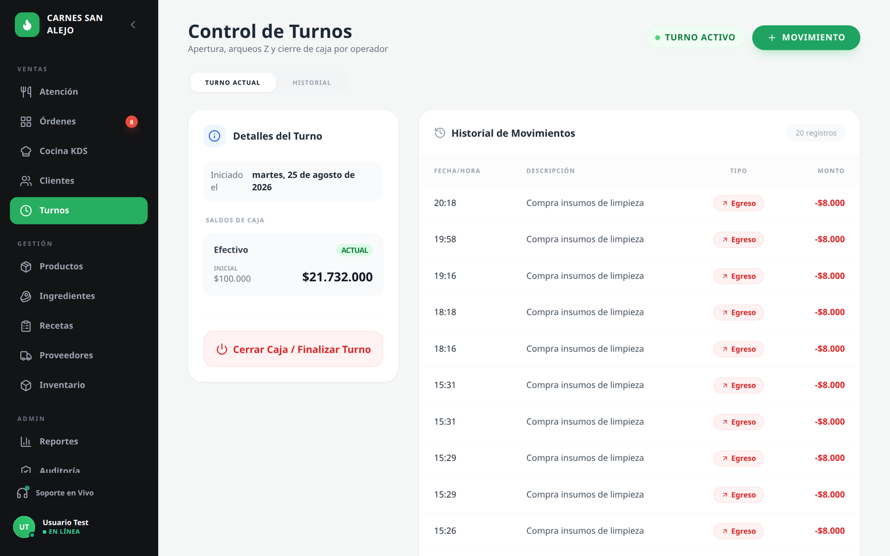Open Reportes bar chart icon

pyautogui.click(x=26, y=441)
